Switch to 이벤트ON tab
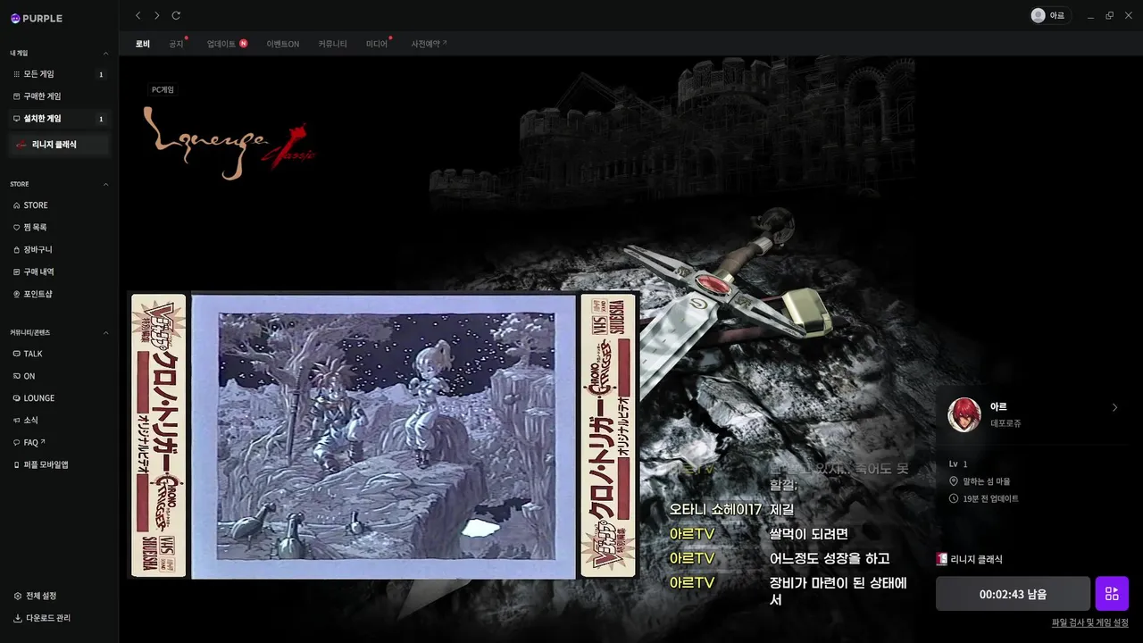Image resolution: width=1143 pixels, height=643 pixels. pos(283,44)
